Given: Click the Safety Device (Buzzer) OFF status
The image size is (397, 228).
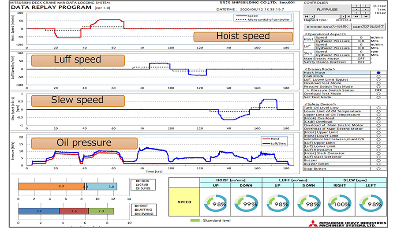Looking at the screenshot, I should pyautogui.click(x=361, y=62).
